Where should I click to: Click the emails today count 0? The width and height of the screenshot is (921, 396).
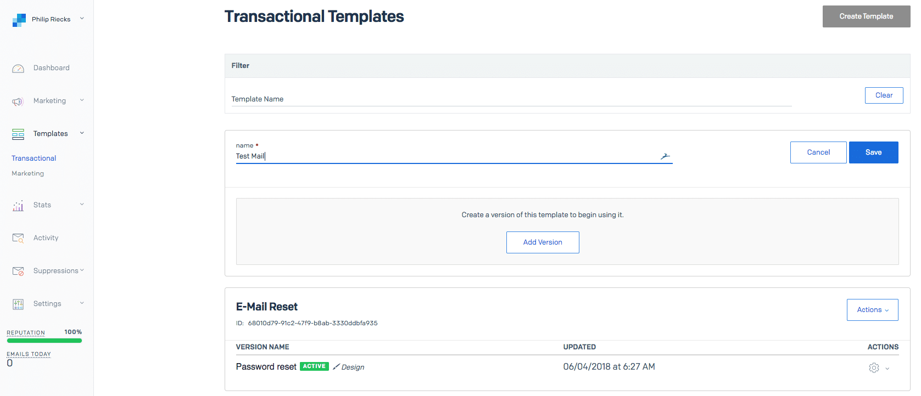[x=10, y=363]
